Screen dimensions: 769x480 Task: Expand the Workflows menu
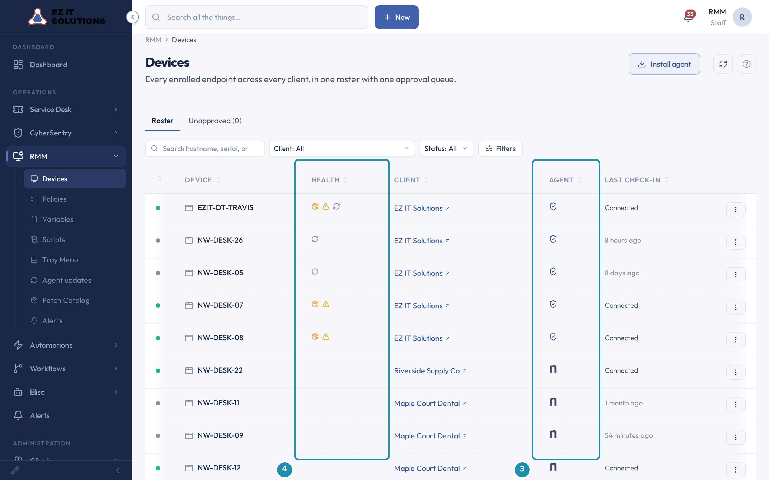[x=66, y=369]
